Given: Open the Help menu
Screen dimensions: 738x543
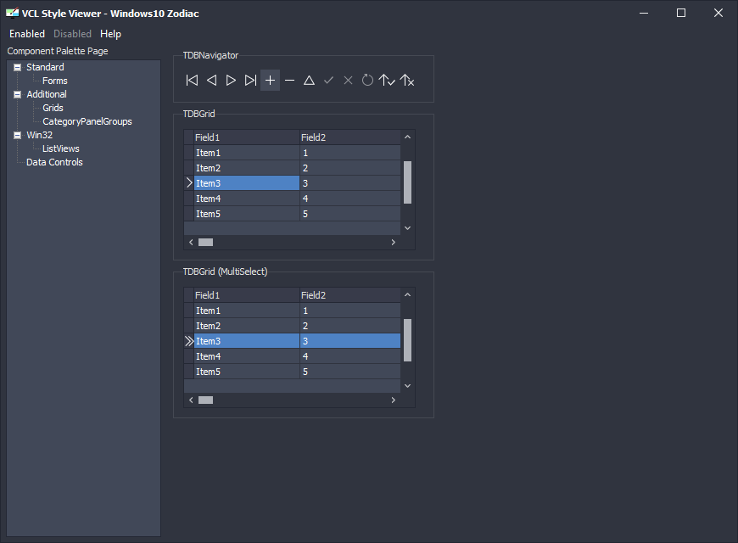Looking at the screenshot, I should coord(110,34).
